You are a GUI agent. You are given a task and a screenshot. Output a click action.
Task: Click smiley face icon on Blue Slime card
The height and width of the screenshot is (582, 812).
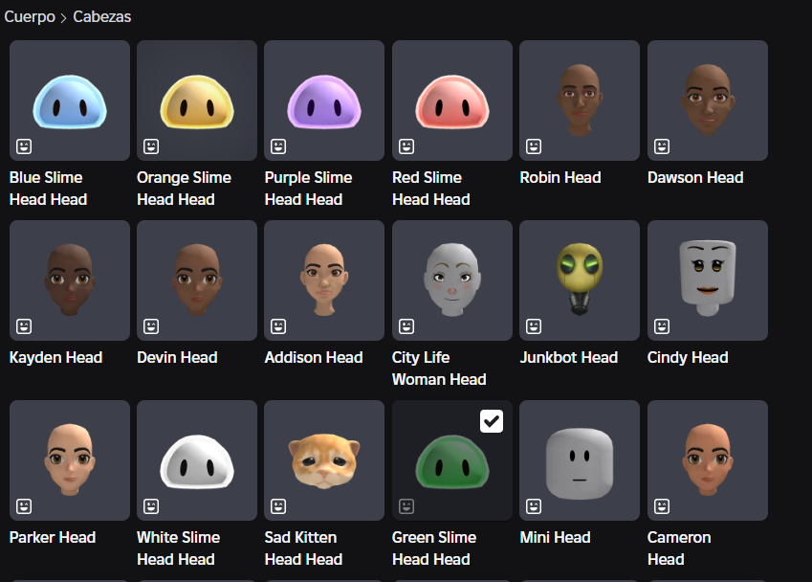(24, 146)
